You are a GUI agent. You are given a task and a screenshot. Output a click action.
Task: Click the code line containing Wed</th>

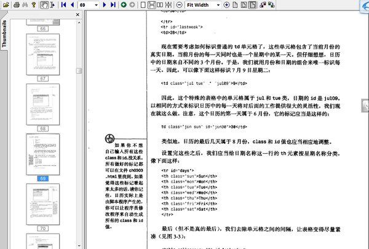(189, 192)
